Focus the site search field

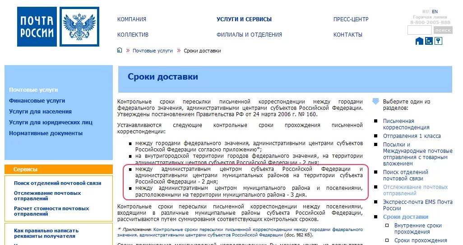[x=420, y=30]
